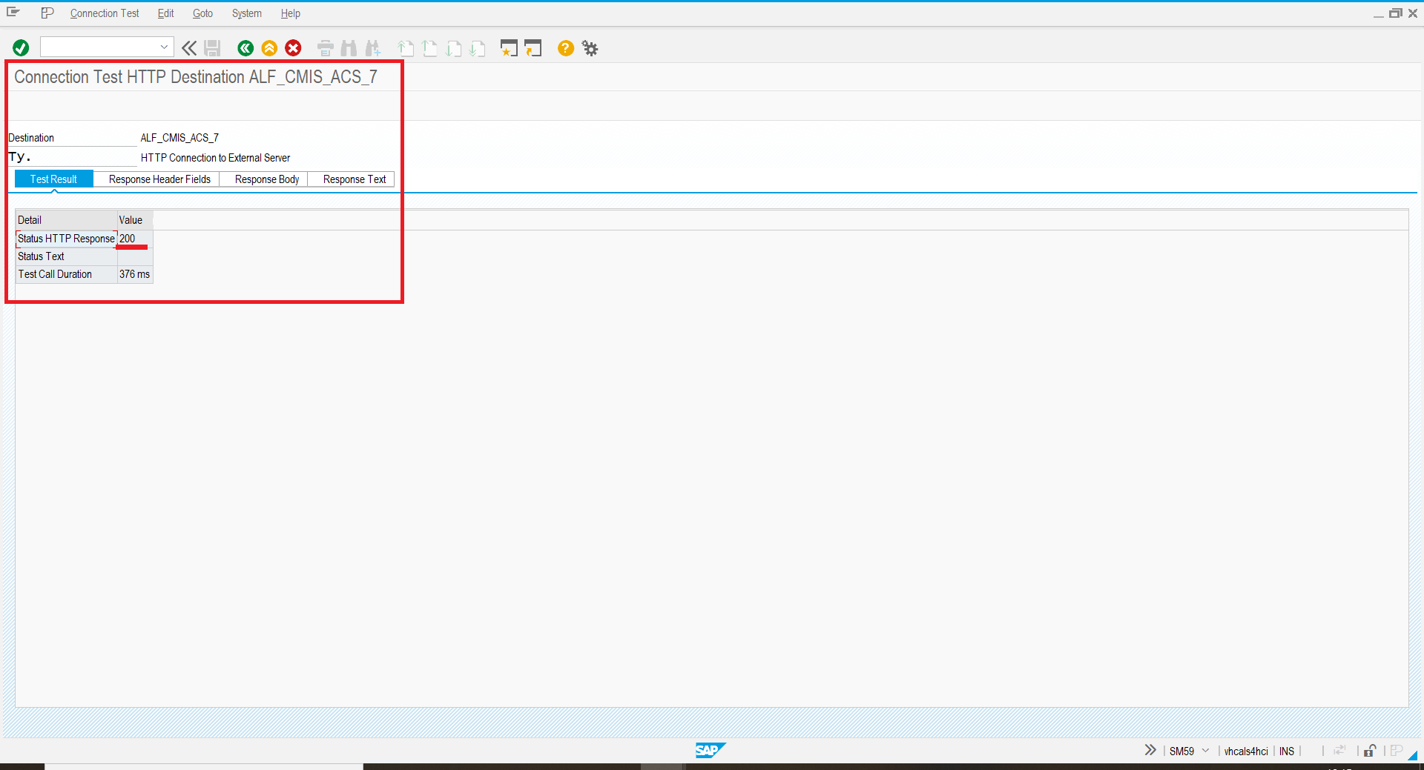Image resolution: width=1424 pixels, height=770 pixels.
Task: Select the Status HTTP Response value cell
Action: 134,239
